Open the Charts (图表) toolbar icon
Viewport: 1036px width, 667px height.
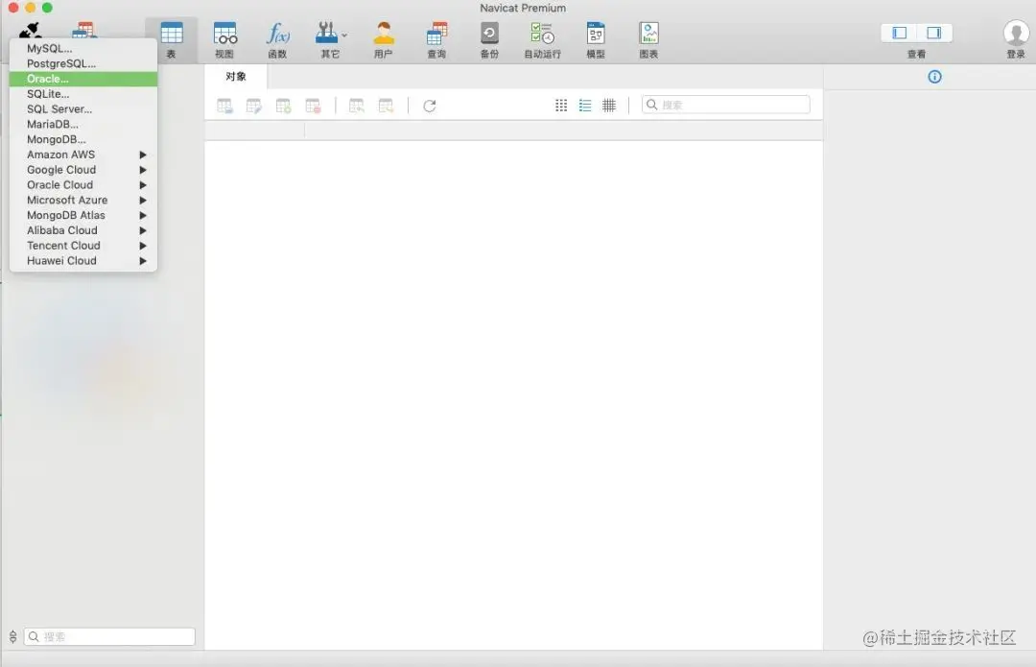click(x=648, y=39)
